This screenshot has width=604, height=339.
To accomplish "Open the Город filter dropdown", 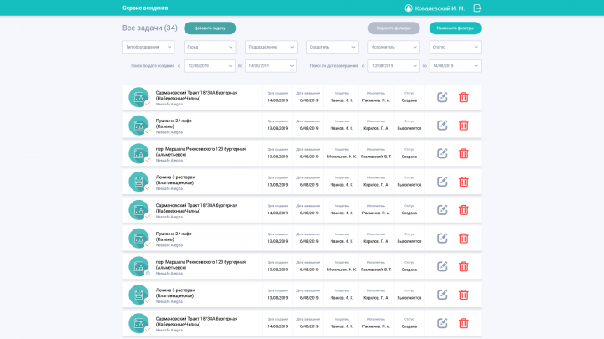I will point(210,47).
